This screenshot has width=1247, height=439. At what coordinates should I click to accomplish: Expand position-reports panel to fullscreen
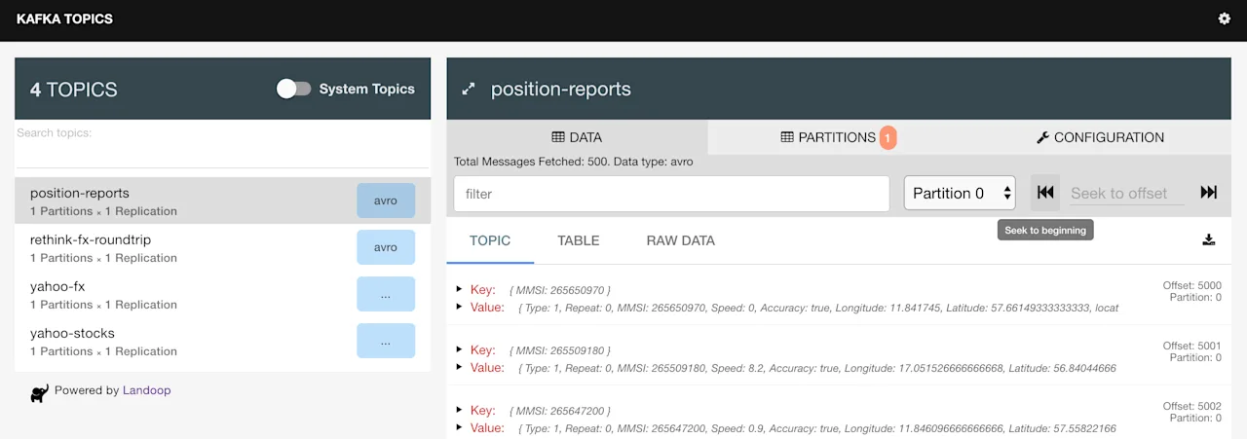pos(469,89)
